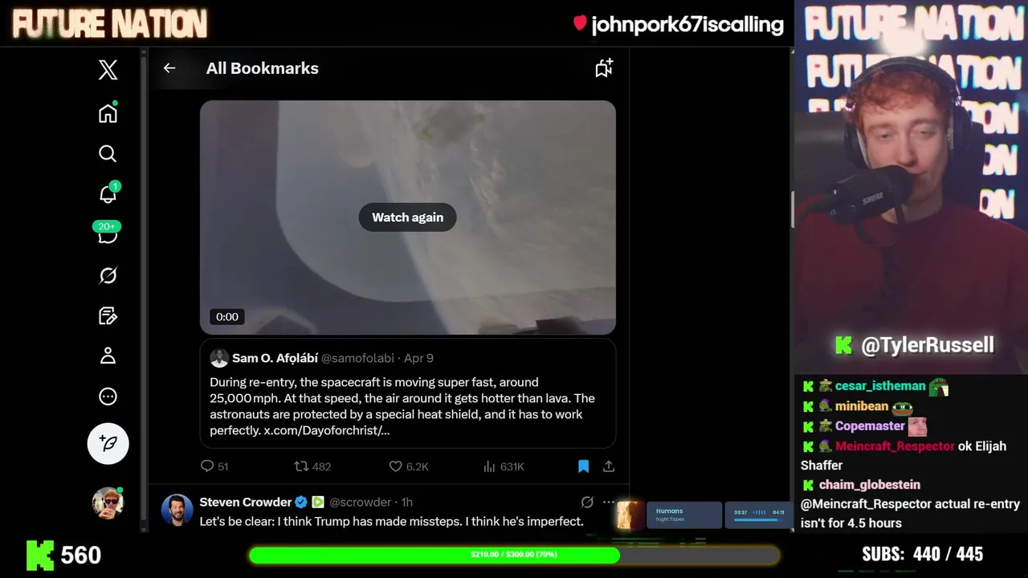This screenshot has height=578, width=1028.
Task: Click chat username Copemaster
Action: tap(870, 426)
